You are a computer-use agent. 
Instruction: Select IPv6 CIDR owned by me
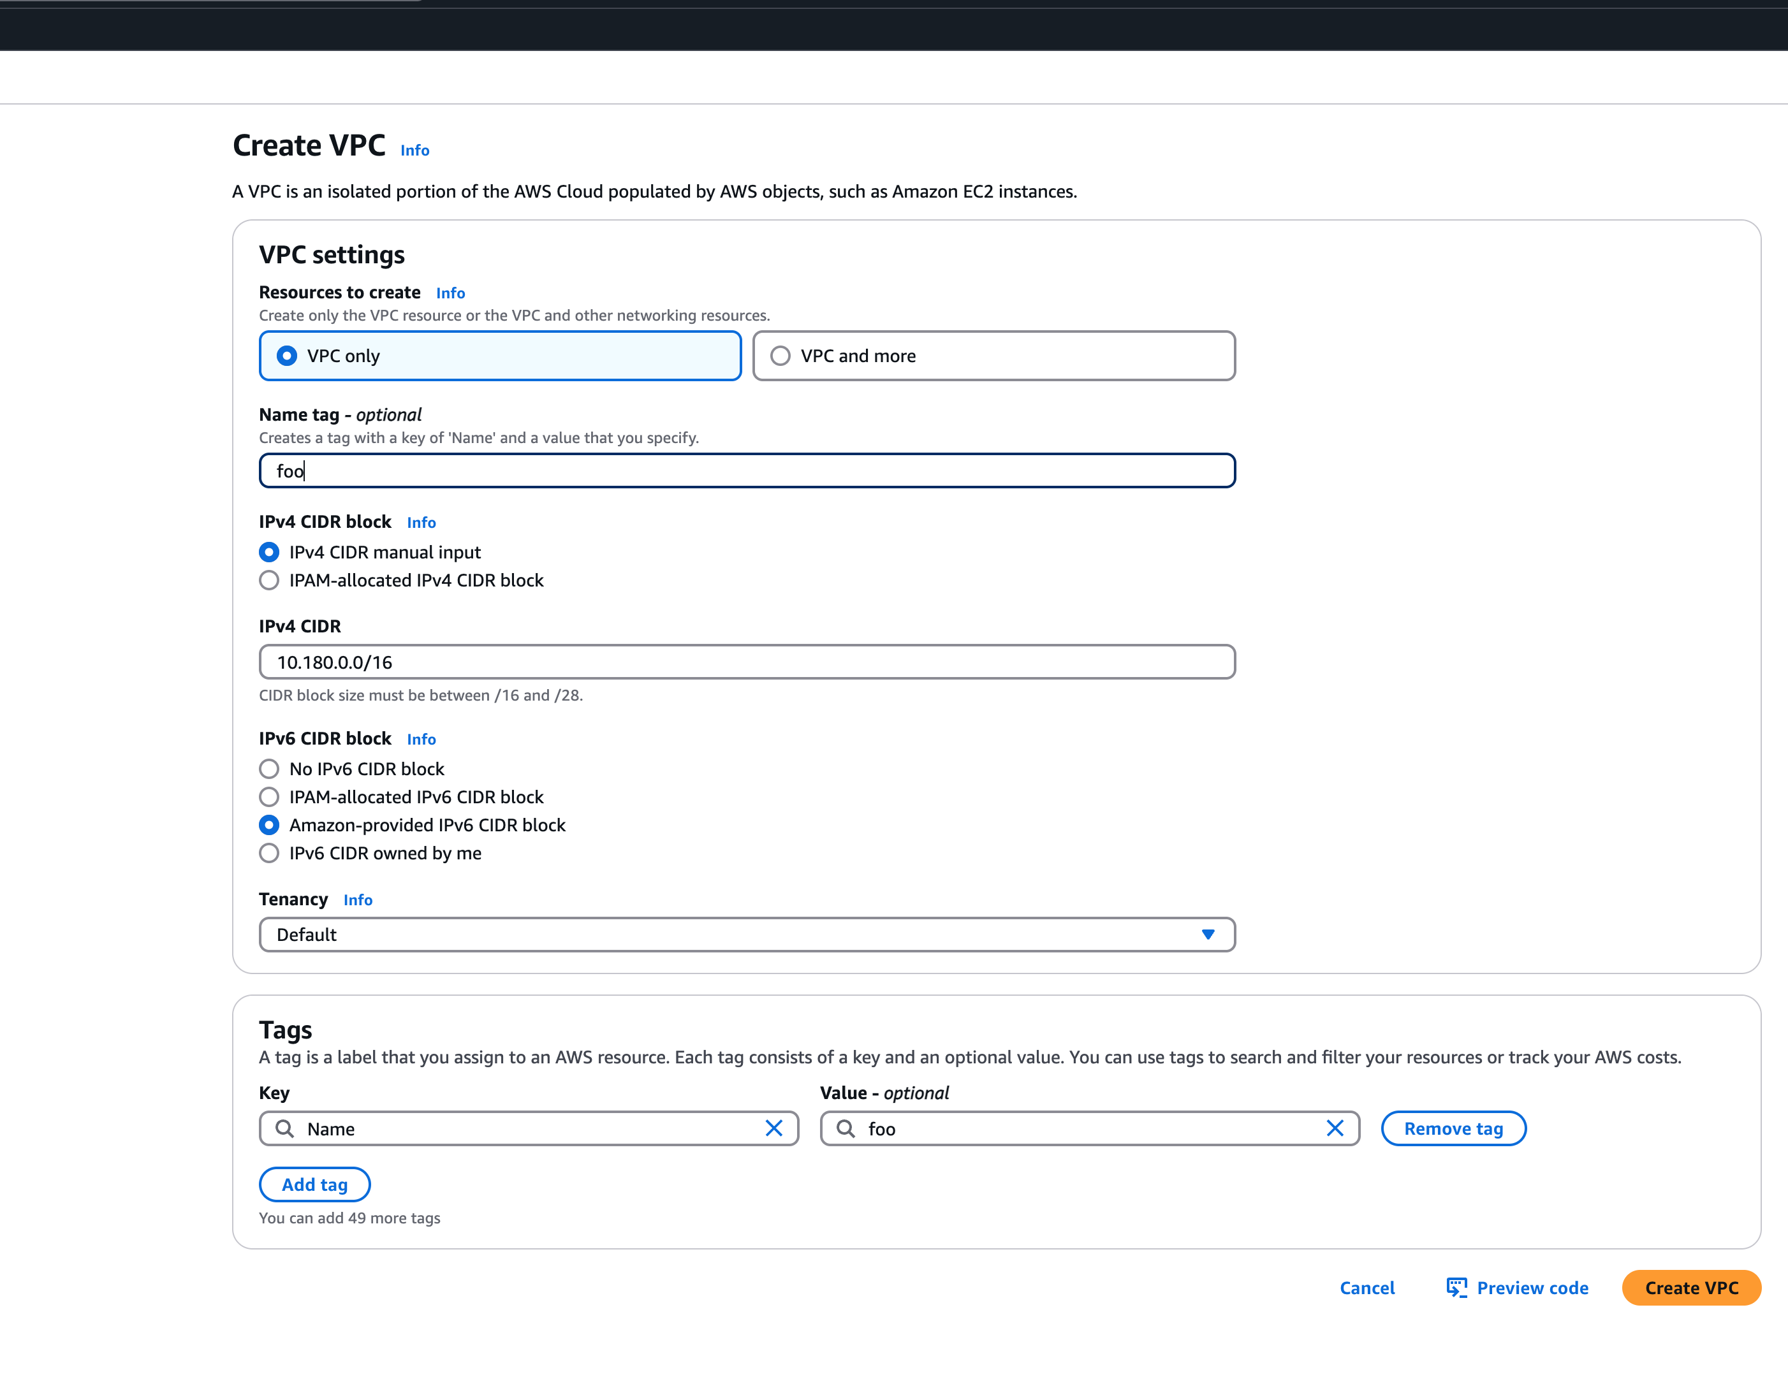269,853
